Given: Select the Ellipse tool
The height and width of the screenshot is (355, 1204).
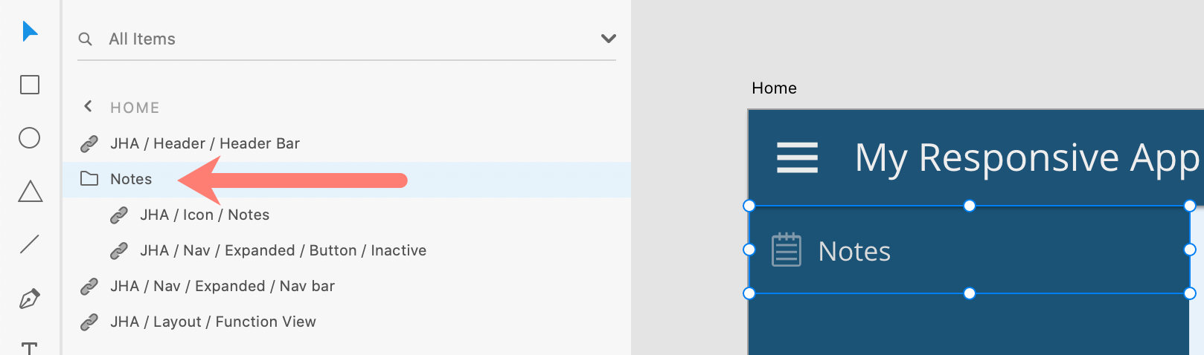Looking at the screenshot, I should (30, 138).
